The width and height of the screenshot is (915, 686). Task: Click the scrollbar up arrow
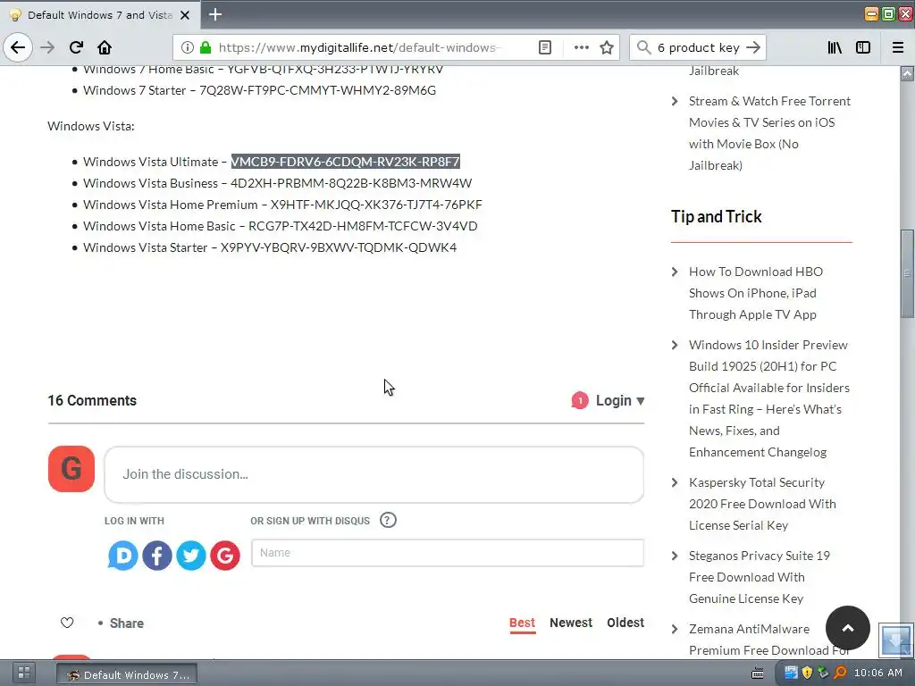pos(907,73)
